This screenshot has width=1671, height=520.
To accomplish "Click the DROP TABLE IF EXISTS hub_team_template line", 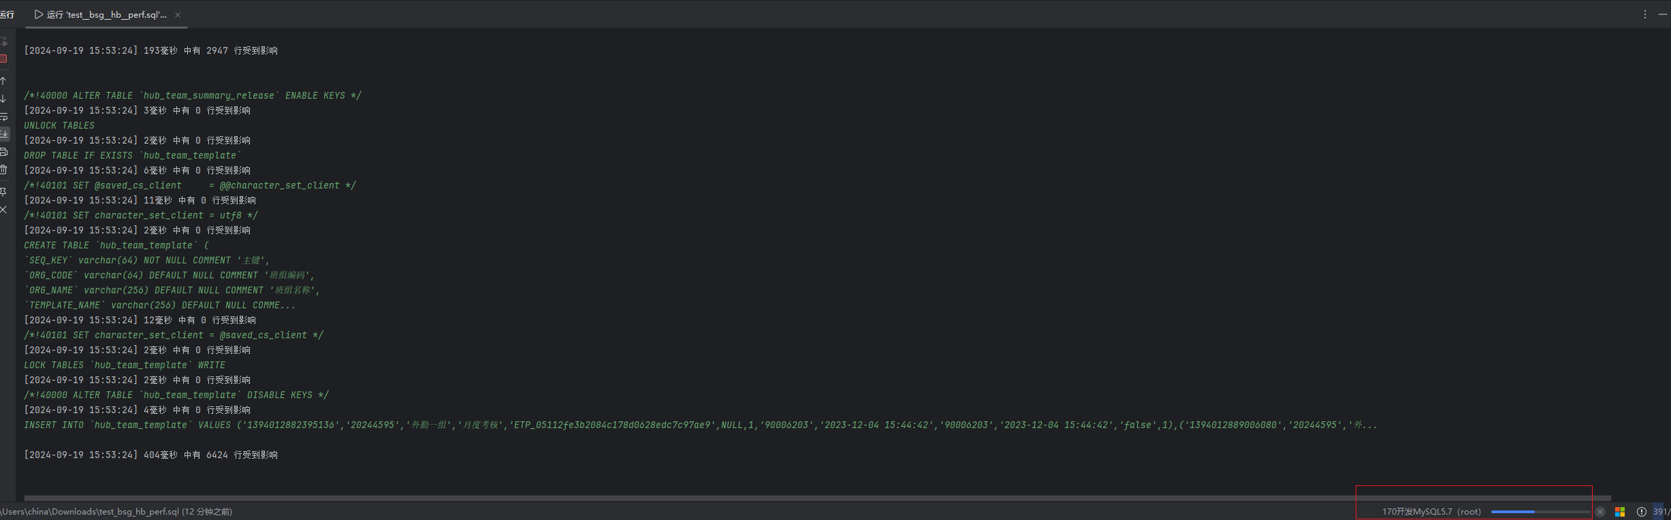I will click(133, 155).
